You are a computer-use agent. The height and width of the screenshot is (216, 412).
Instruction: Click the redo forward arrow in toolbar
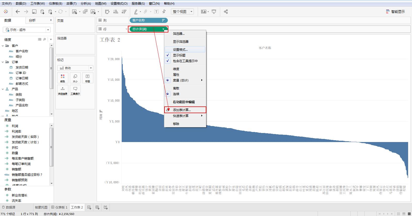[26, 12]
